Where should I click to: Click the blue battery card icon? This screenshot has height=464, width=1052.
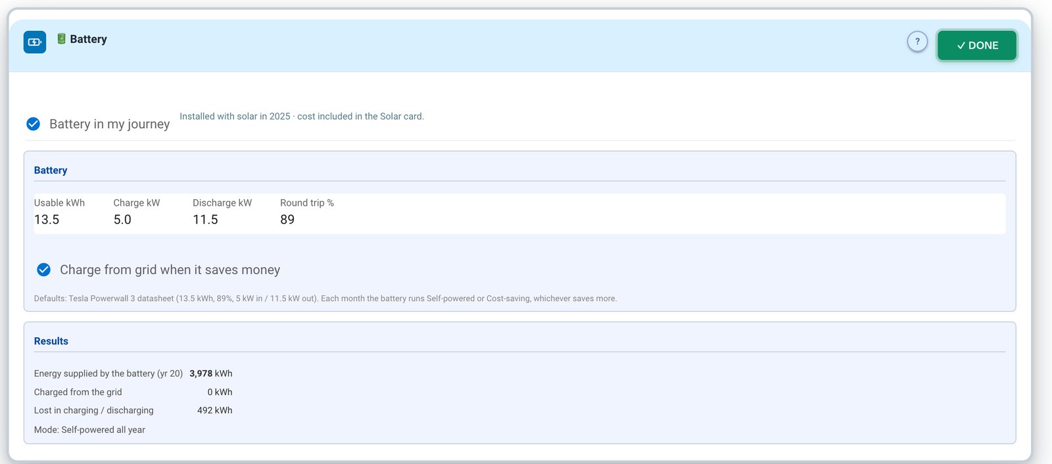(x=35, y=42)
